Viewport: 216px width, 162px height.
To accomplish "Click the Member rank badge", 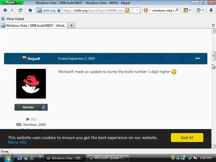I will click(31, 107).
